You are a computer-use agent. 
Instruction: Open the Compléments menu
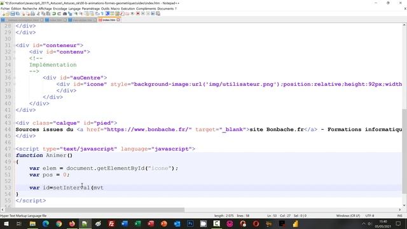[146, 8]
